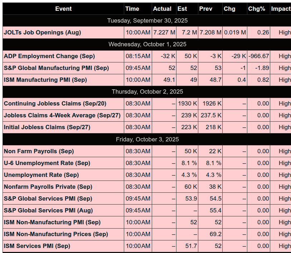Click Unemployment Rate (Sep) event name

coord(41,175)
